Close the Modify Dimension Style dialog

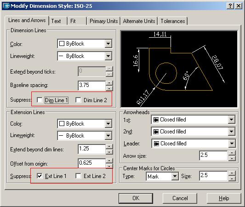click(239, 6)
